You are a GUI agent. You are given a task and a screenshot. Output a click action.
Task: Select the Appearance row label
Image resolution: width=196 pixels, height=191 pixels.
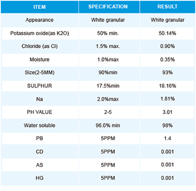pos(40,20)
